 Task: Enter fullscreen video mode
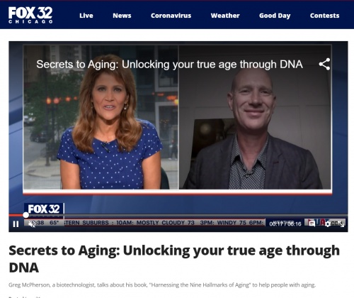[x=341, y=223]
